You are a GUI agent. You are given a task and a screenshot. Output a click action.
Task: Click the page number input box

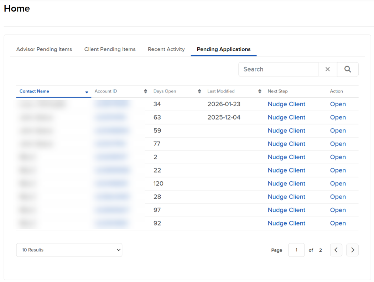click(296, 250)
